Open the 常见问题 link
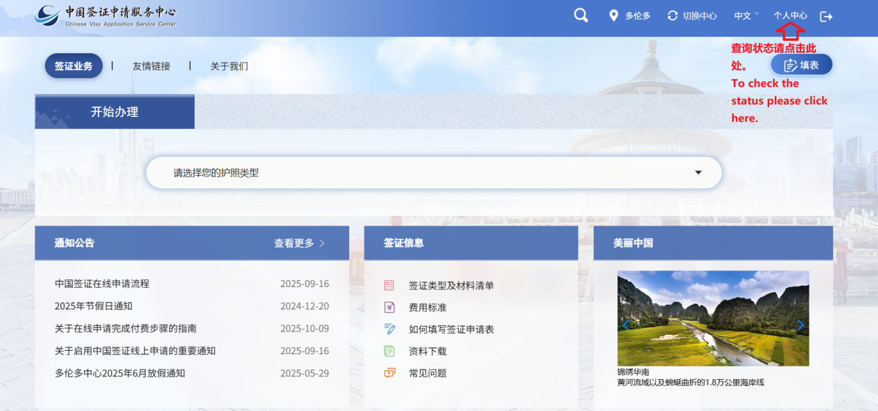878x411 pixels. tap(428, 373)
